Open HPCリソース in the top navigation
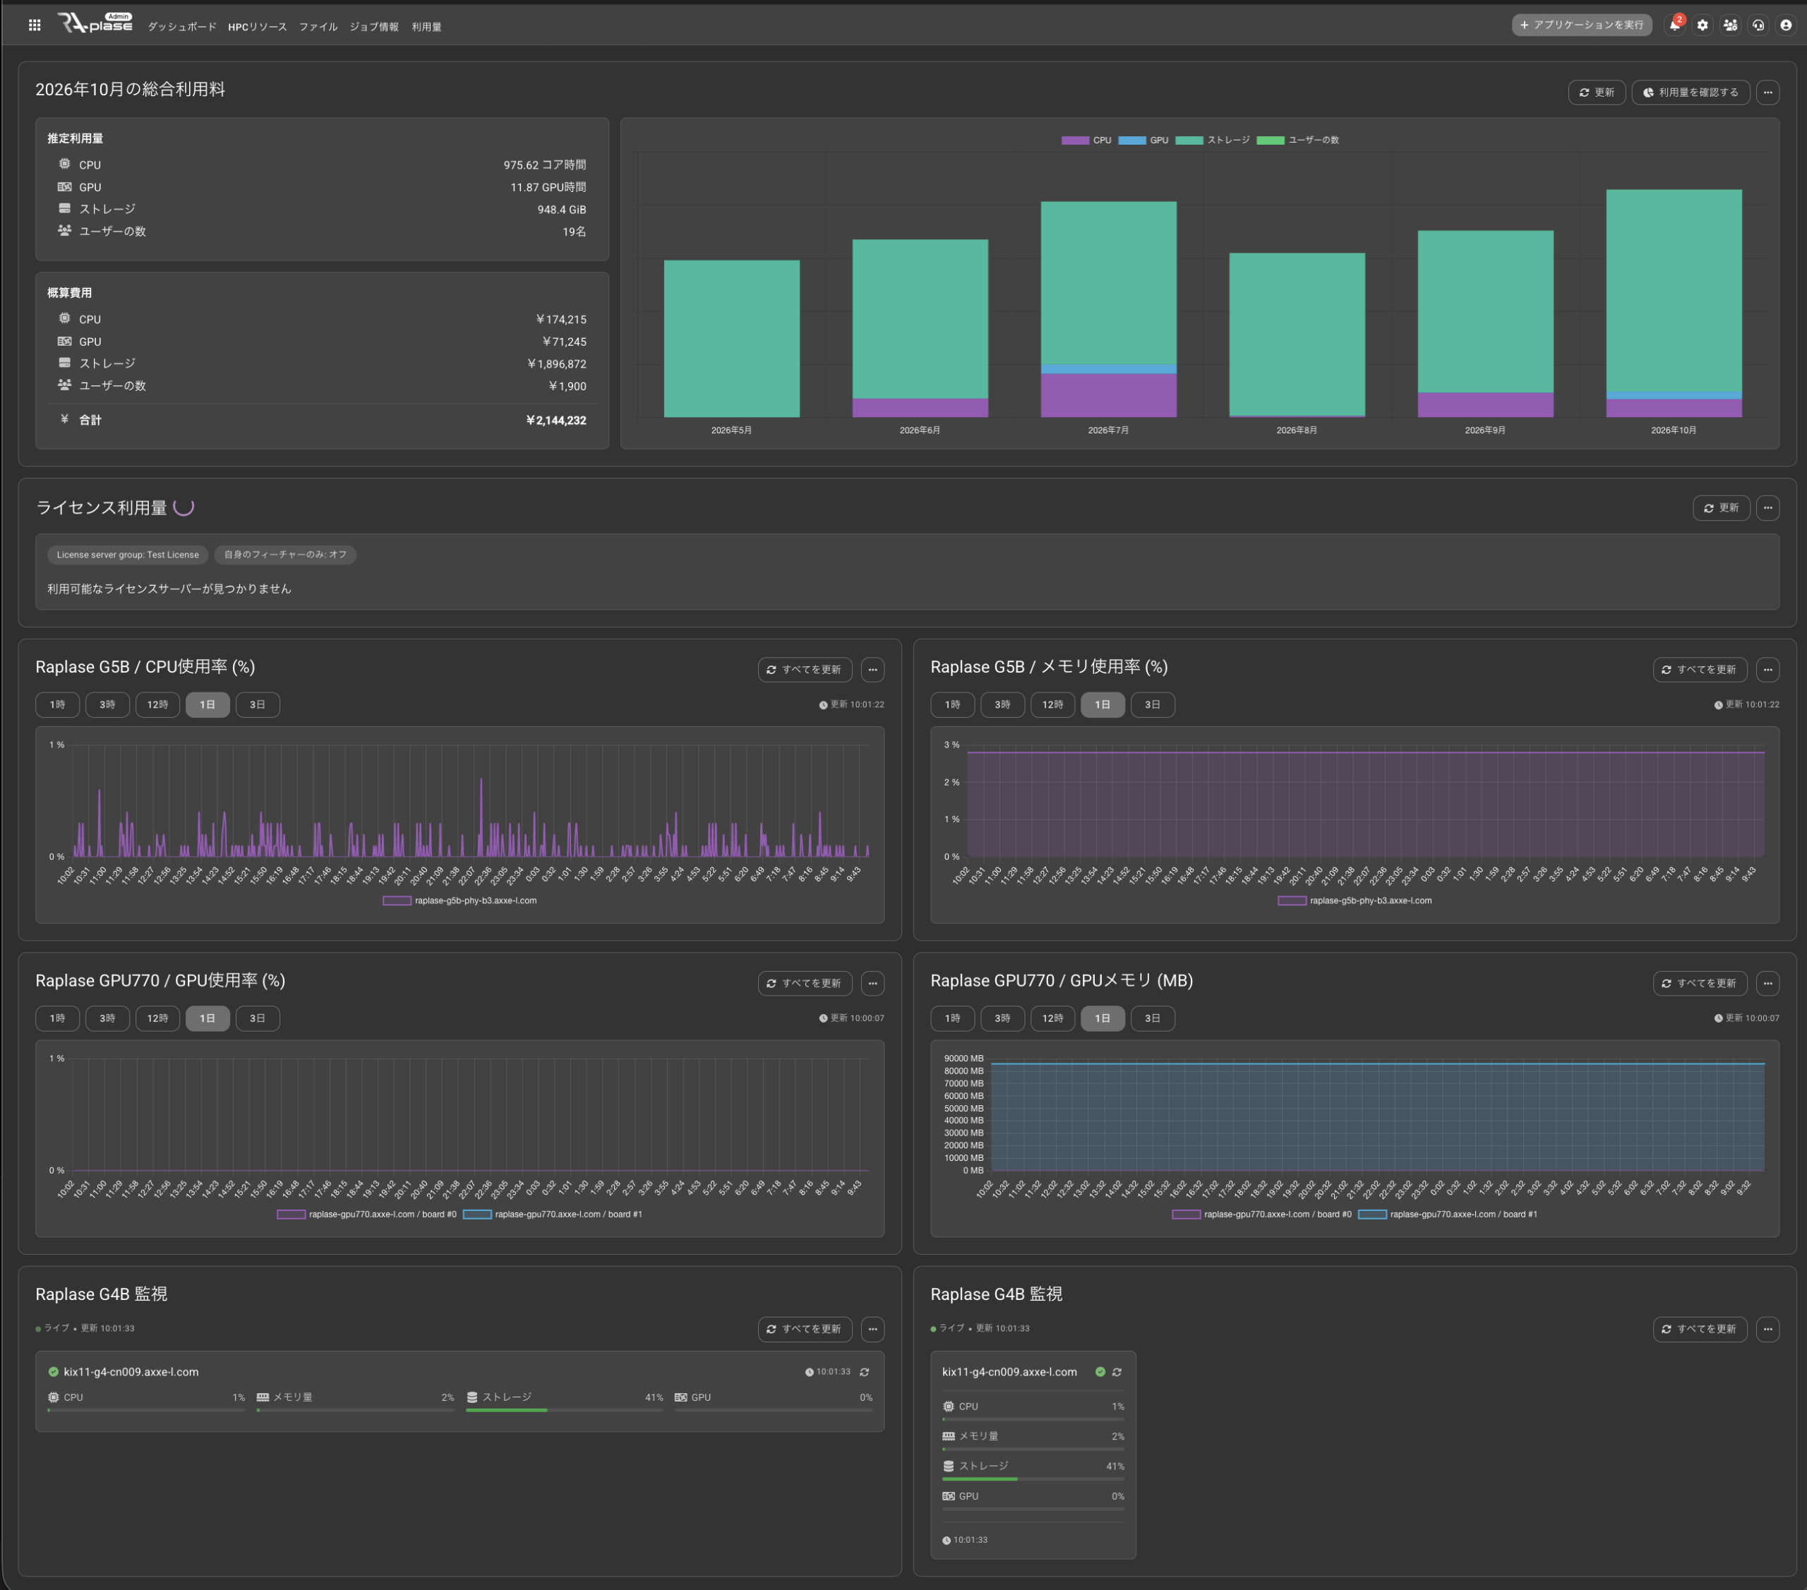The image size is (1807, 1590). point(257,27)
